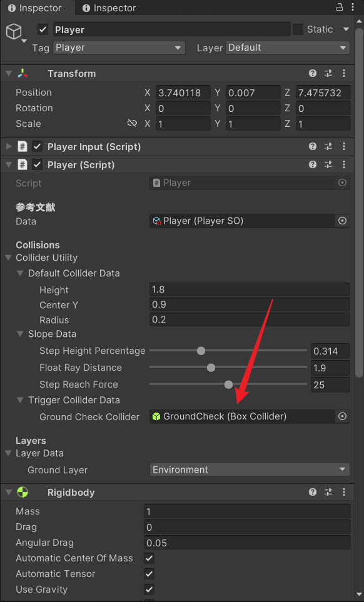Open the Ground Layer Environment dropdown

pos(250,470)
